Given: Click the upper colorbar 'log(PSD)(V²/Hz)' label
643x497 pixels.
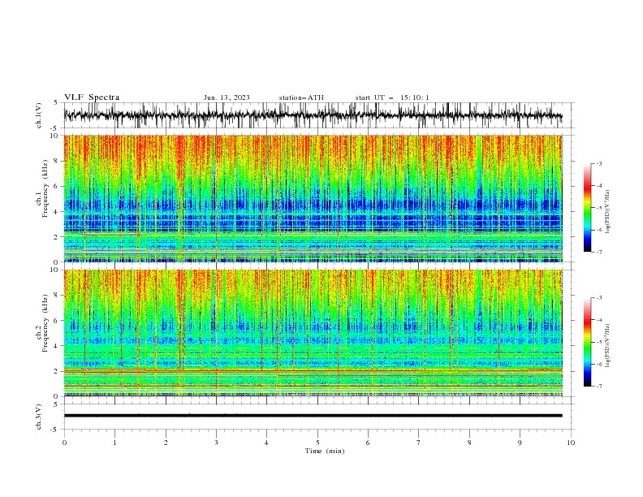Looking at the screenshot, I should [x=608, y=212].
